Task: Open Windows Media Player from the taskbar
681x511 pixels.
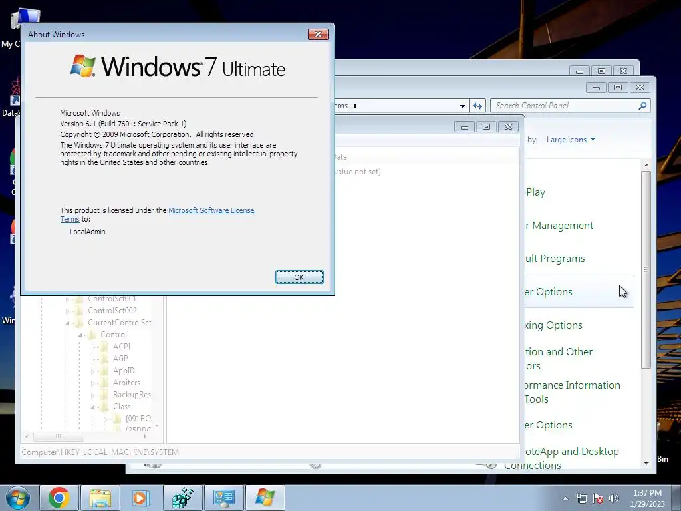Action: (141, 498)
